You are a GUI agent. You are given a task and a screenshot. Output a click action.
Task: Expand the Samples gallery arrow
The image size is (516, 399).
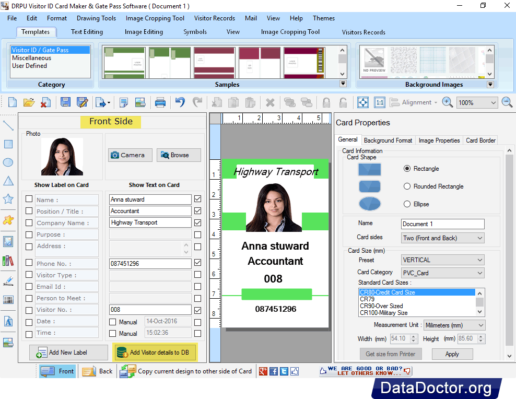(343, 84)
